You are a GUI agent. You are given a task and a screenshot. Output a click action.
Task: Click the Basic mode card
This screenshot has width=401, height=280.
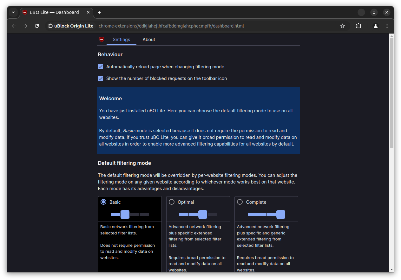pyautogui.click(x=130, y=209)
